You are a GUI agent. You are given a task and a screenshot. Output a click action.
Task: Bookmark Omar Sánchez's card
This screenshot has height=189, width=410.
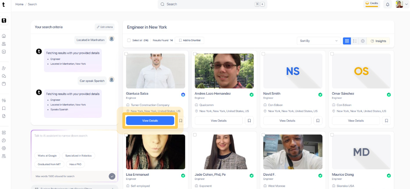pos(386,121)
